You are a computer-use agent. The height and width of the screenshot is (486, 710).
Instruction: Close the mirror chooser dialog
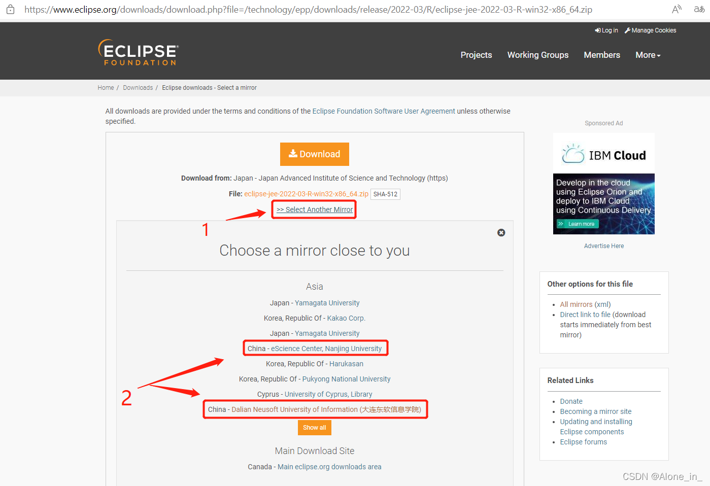(501, 233)
